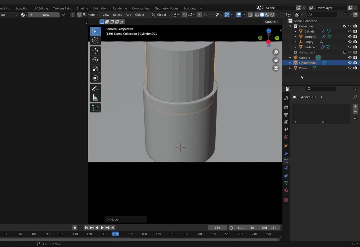Image resolution: width=360 pixels, height=247 pixels.
Task: Switch to the Geometry Nodes workspace tab
Action: coord(166,8)
